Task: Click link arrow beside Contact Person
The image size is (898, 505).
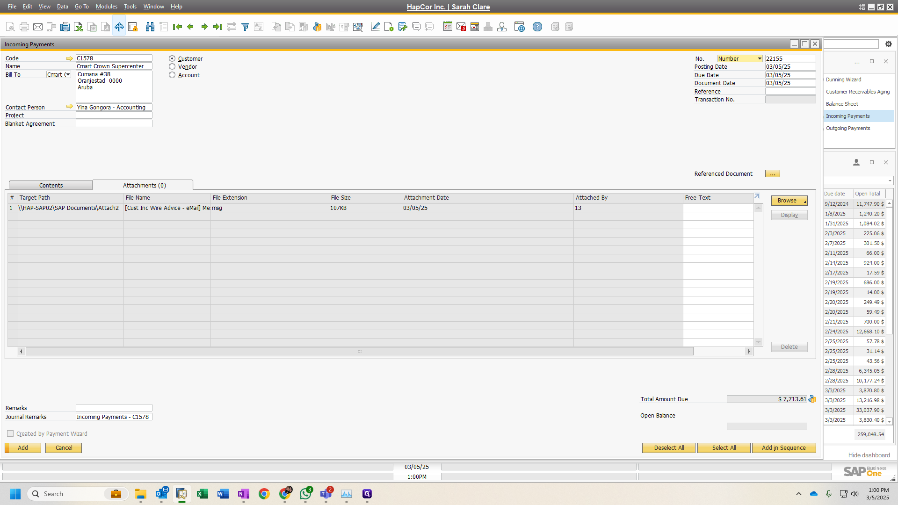Action: (x=70, y=107)
